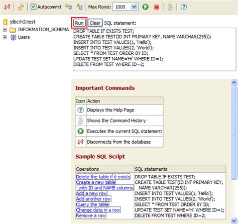Image resolution: width=238 pixels, height=224 pixels.
Task: Click the Commit icon after Autocommit
Action: (x=68, y=7)
